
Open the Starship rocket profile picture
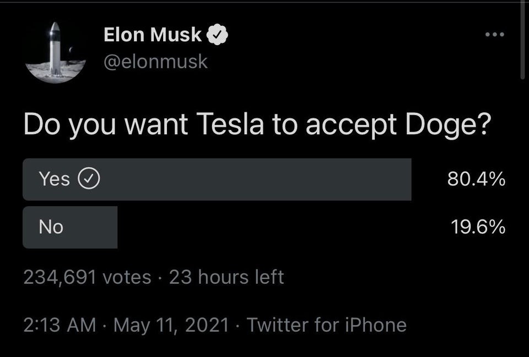[x=55, y=53]
